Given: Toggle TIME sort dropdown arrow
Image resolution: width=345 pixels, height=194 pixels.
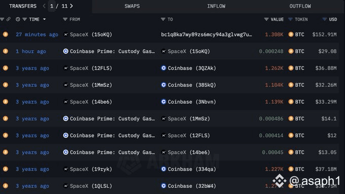Looking at the screenshot, I should pos(45,19).
